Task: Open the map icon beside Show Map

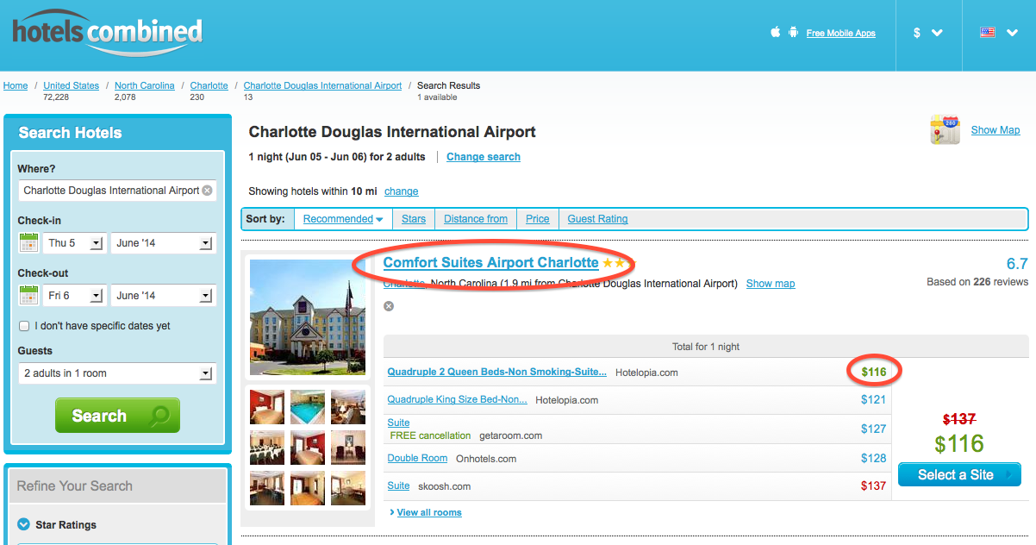Action: (x=946, y=130)
